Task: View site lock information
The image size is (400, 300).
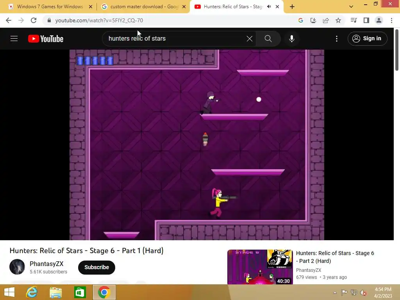Action: 49,20
